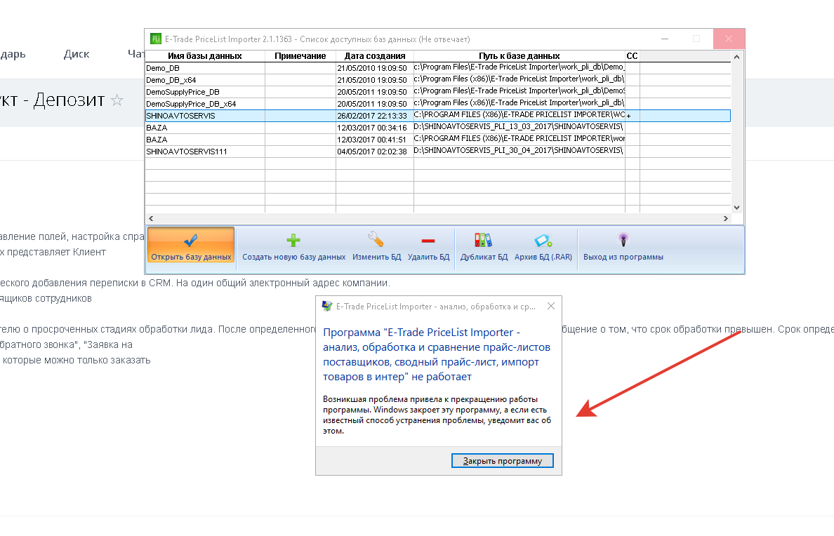Click date cell 26/02/2017 22:13:33
Viewport: 834px width, 536px height.
[374, 116]
